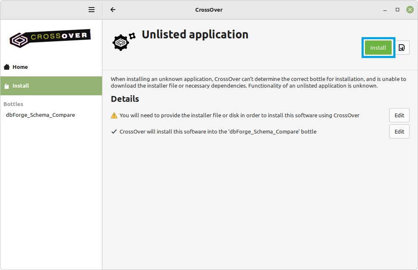Click the Unlisted application title
This screenshot has width=418, height=270.
195,35
